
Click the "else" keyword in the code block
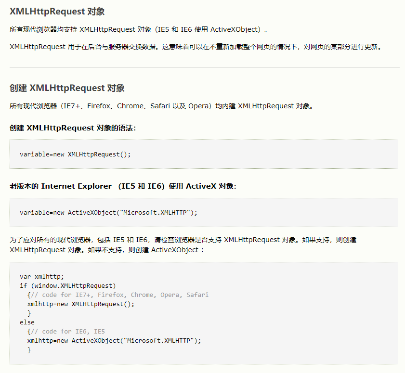(x=27, y=322)
